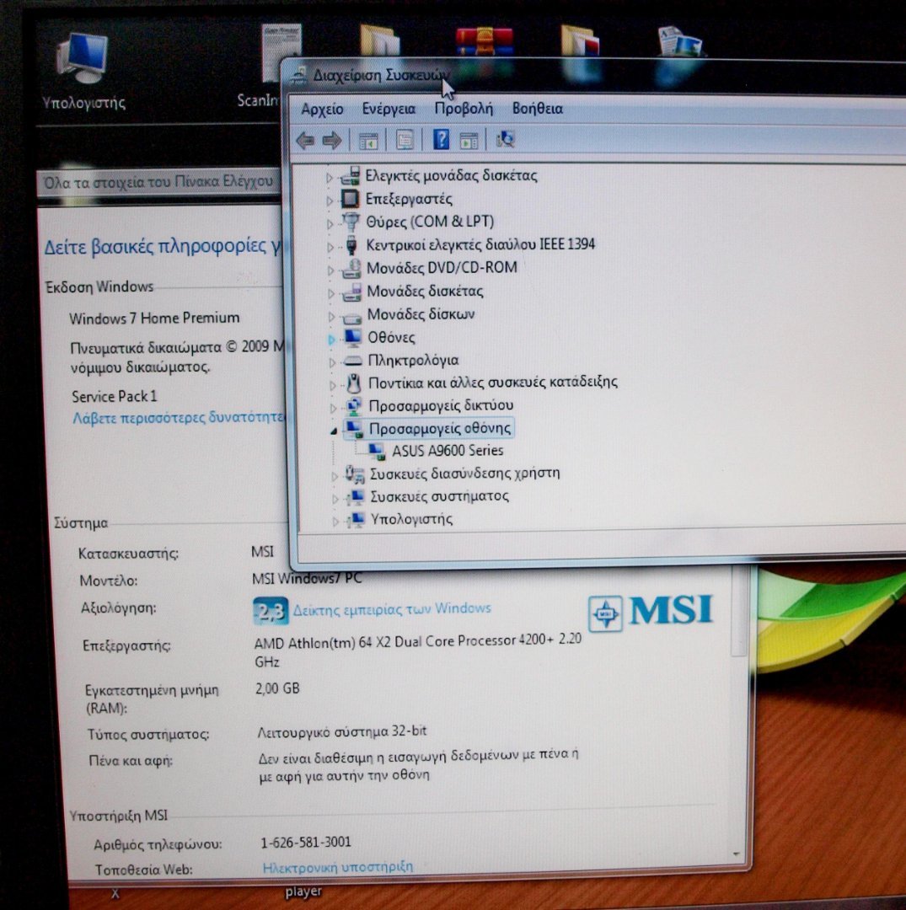This screenshot has height=910, width=906.
Task: Expand the Επεξεργαστές node
Action: tap(329, 201)
